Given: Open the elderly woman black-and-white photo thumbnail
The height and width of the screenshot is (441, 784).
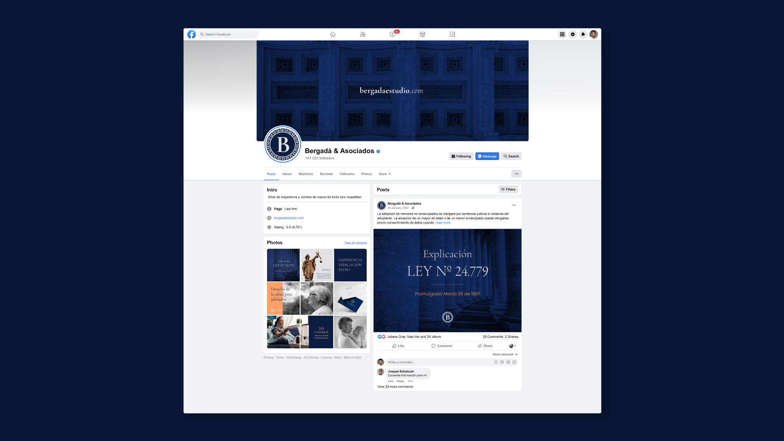Looking at the screenshot, I should point(317,298).
